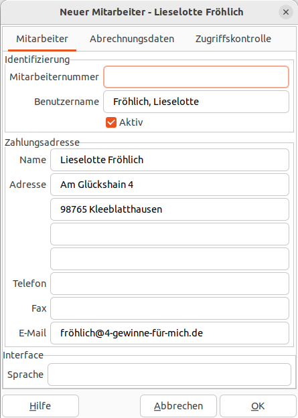The width and height of the screenshot is (298, 418).
Task: Click the Adresse label
Action: pos(27,185)
